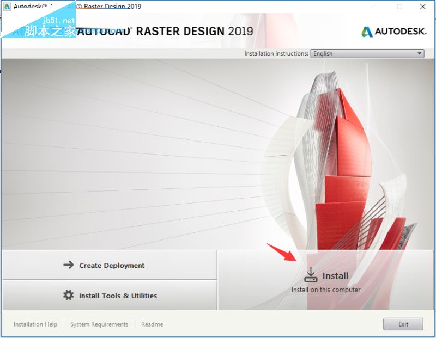
Task: Click the Create Deployment label
Action: [x=112, y=266]
